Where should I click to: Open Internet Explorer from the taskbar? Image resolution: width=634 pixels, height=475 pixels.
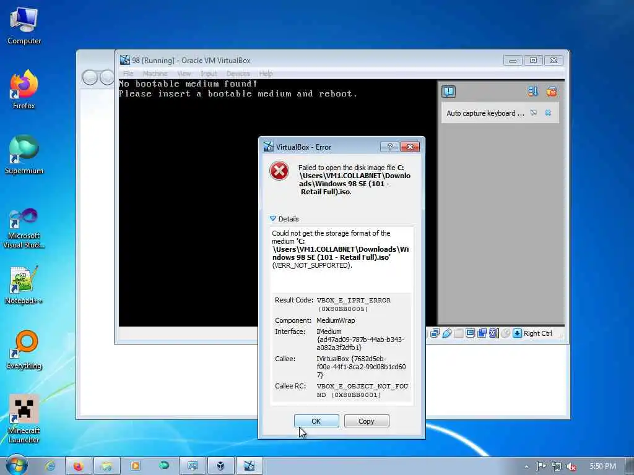(x=50, y=466)
